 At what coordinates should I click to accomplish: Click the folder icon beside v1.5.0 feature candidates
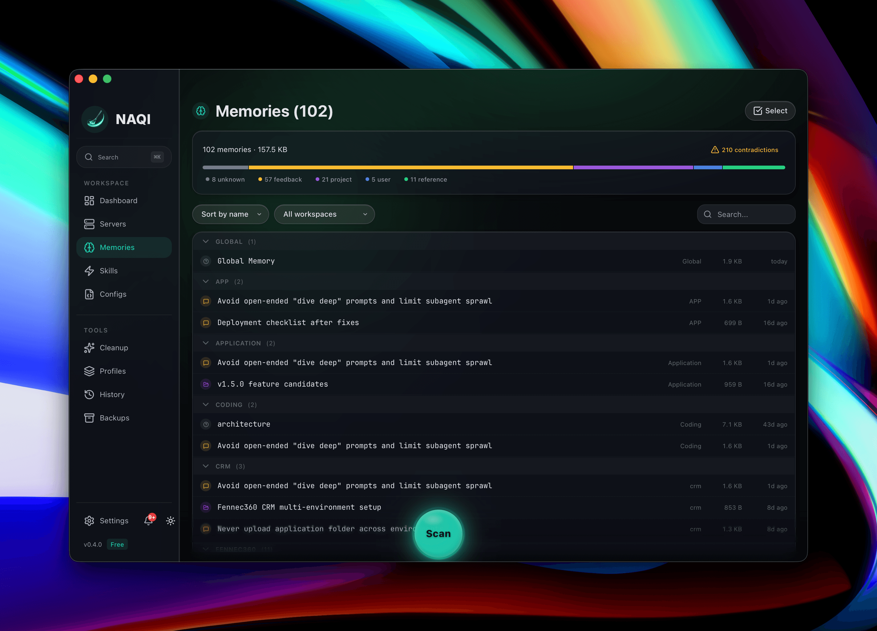pos(206,384)
